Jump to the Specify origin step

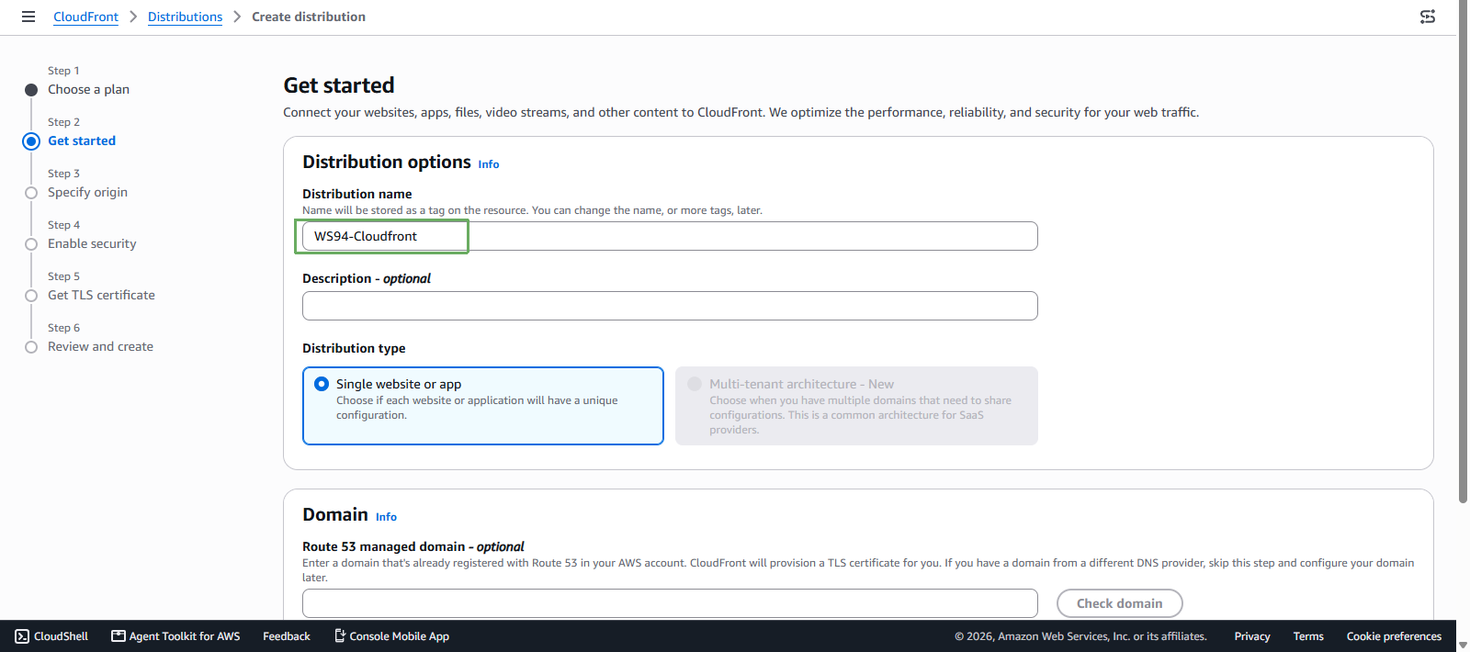pyautogui.click(x=87, y=192)
